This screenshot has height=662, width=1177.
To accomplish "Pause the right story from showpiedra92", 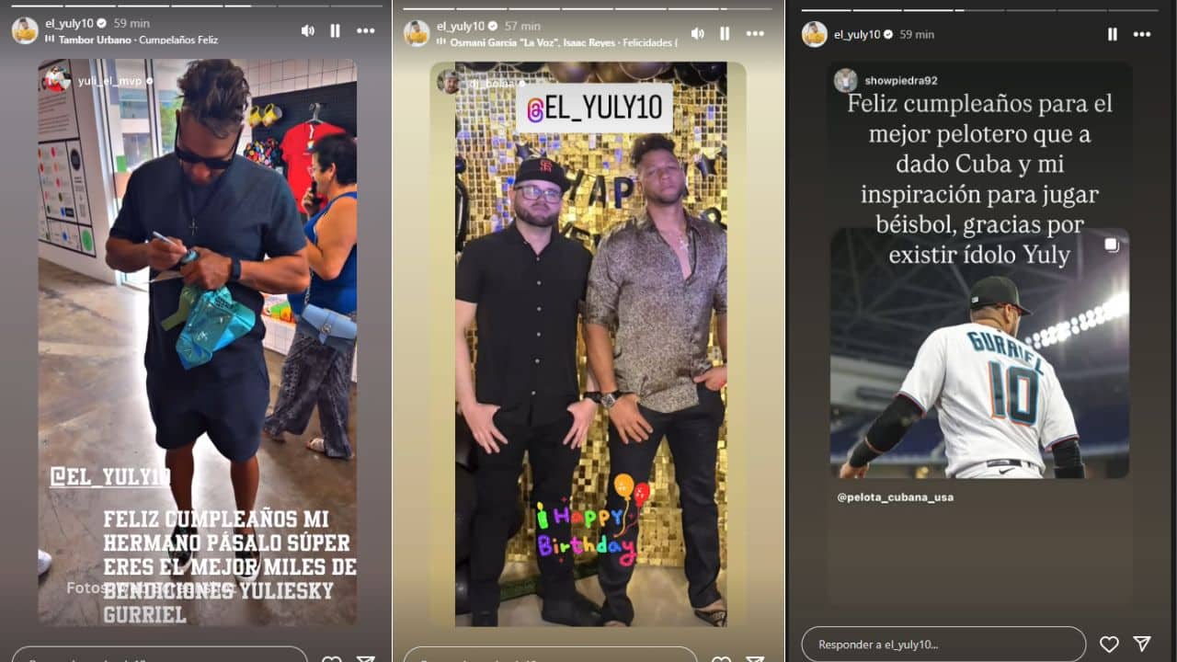I will (x=1113, y=34).
